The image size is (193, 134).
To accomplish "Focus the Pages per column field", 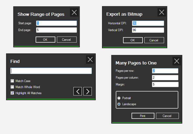I will coord(165,78).
